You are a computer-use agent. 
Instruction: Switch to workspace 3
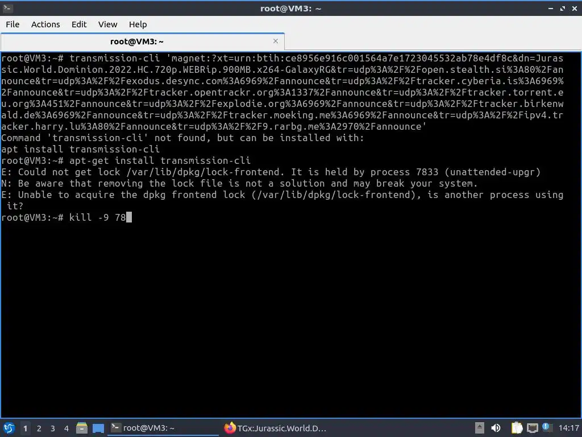tap(53, 428)
